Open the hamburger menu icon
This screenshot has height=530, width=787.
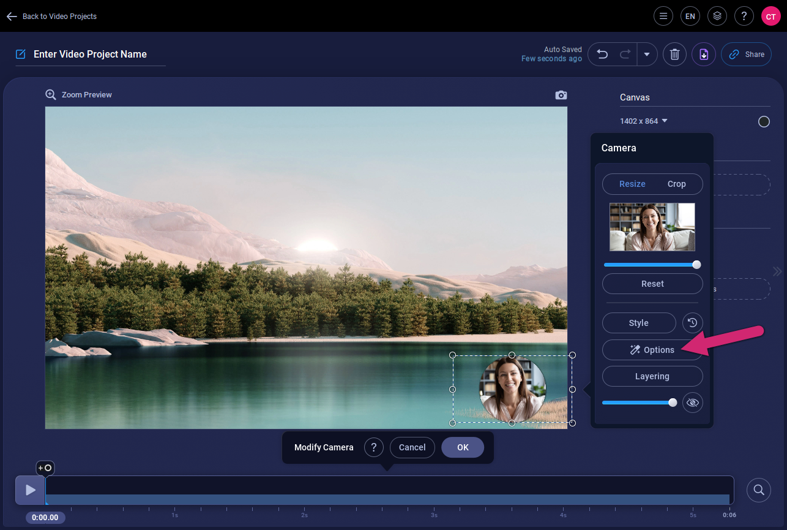(663, 17)
